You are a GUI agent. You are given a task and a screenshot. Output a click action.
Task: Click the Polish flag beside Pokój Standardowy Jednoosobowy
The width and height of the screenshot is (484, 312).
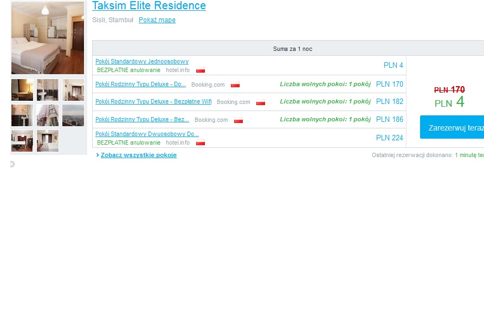[201, 70]
